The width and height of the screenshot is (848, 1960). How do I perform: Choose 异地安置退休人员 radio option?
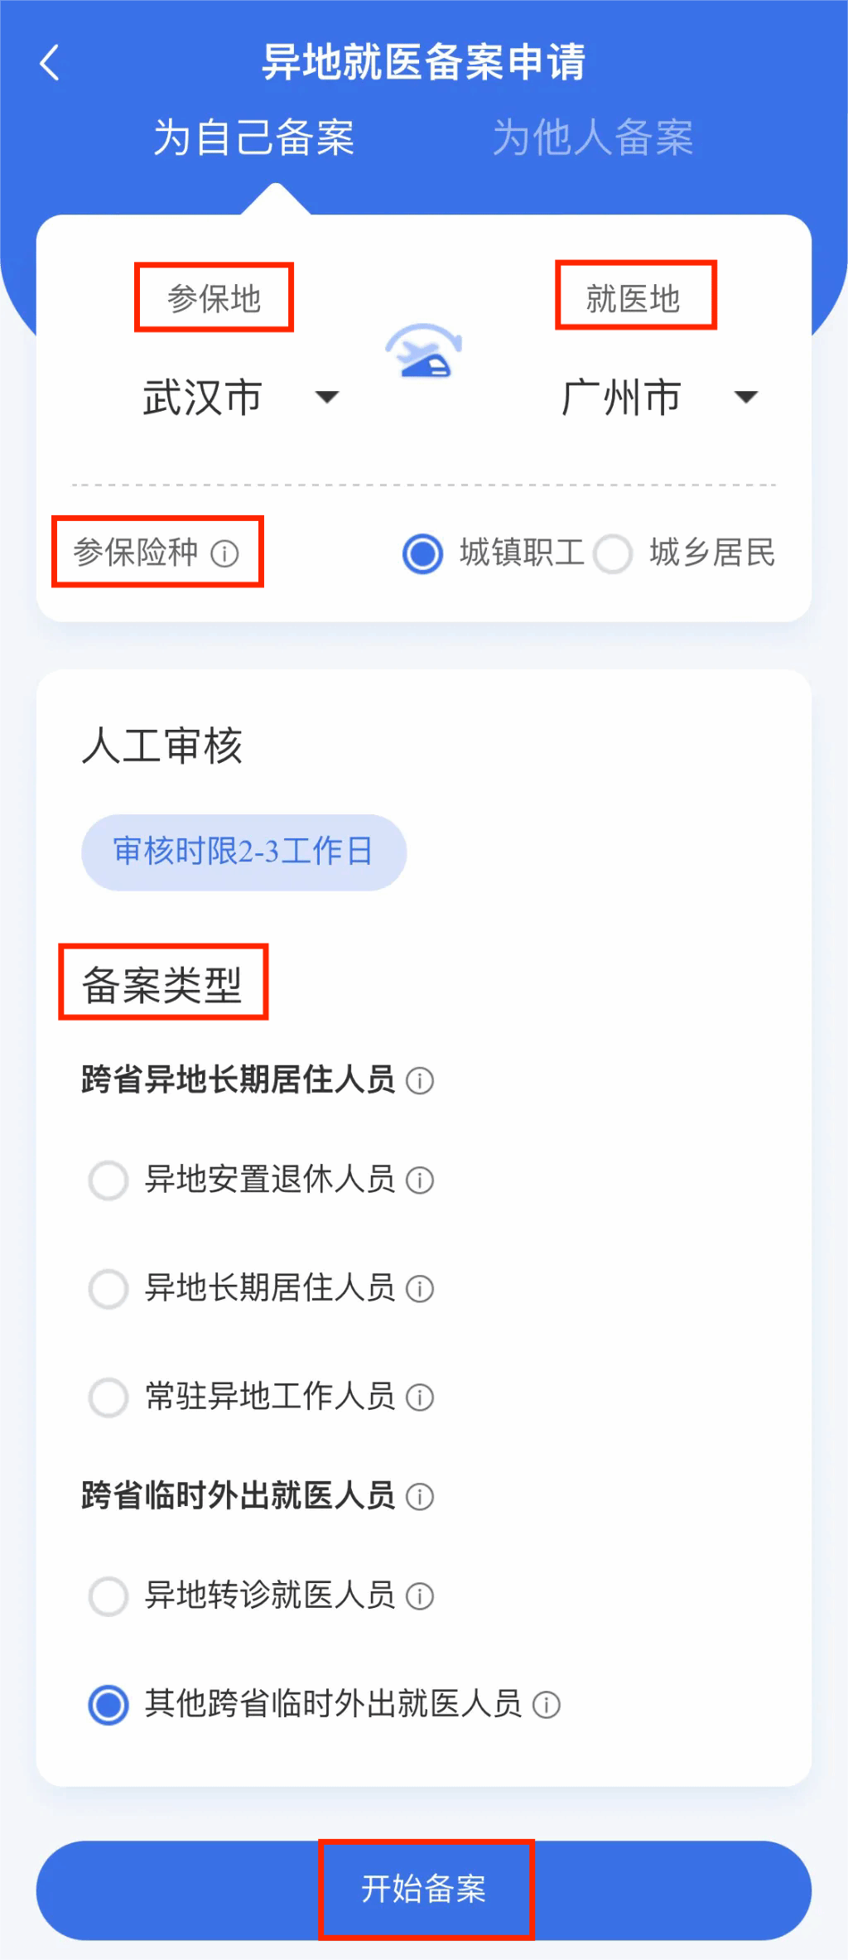[x=108, y=1180]
